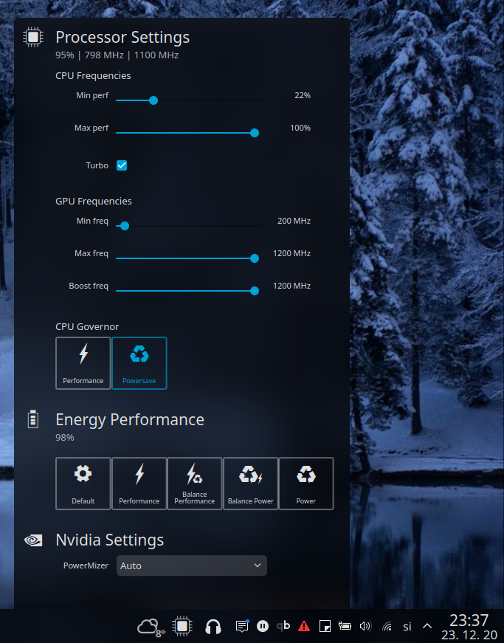Open the audio volume tray icon
This screenshot has height=643, width=504.
tap(365, 626)
